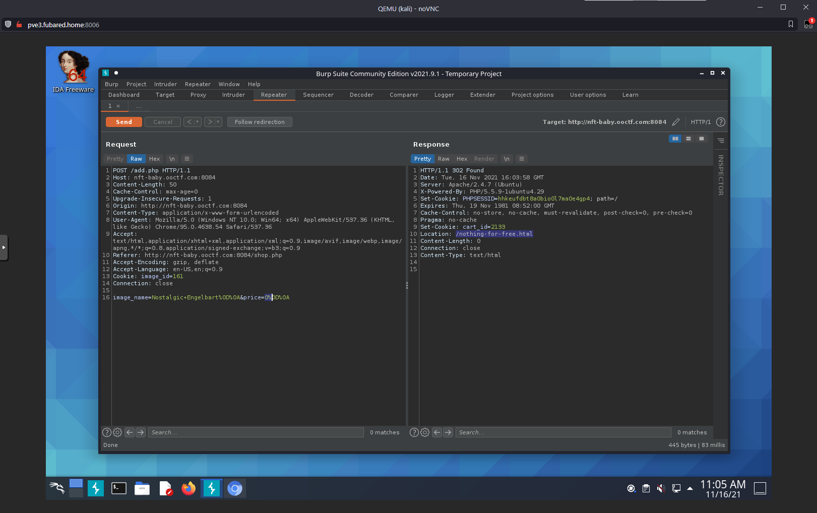817x513 pixels.
Task: Open request search help icon
Action: 107,432
